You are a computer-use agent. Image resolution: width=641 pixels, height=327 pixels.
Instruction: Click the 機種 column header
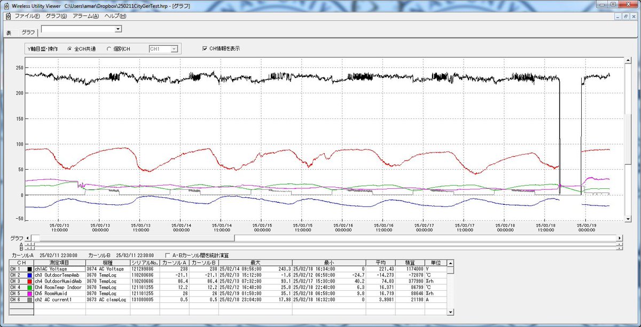pos(108,263)
